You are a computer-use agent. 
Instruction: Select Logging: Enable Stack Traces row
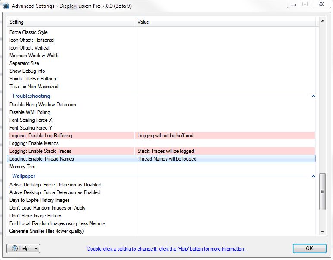pyautogui.click(x=41, y=151)
